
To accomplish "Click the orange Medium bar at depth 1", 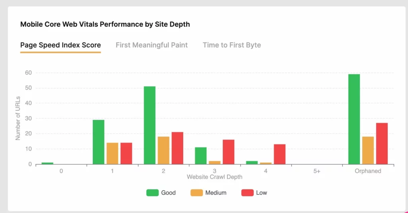I will [x=112, y=153].
